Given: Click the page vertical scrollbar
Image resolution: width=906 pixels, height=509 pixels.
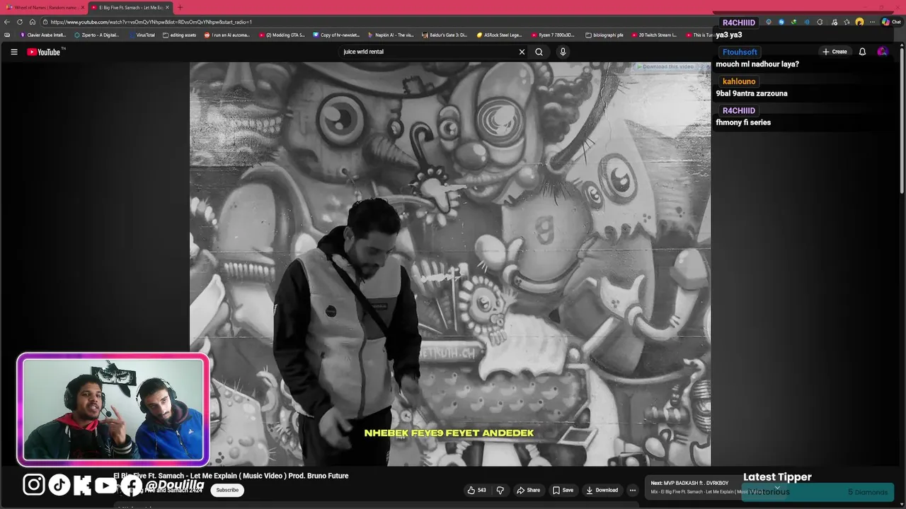Looking at the screenshot, I should [902, 120].
